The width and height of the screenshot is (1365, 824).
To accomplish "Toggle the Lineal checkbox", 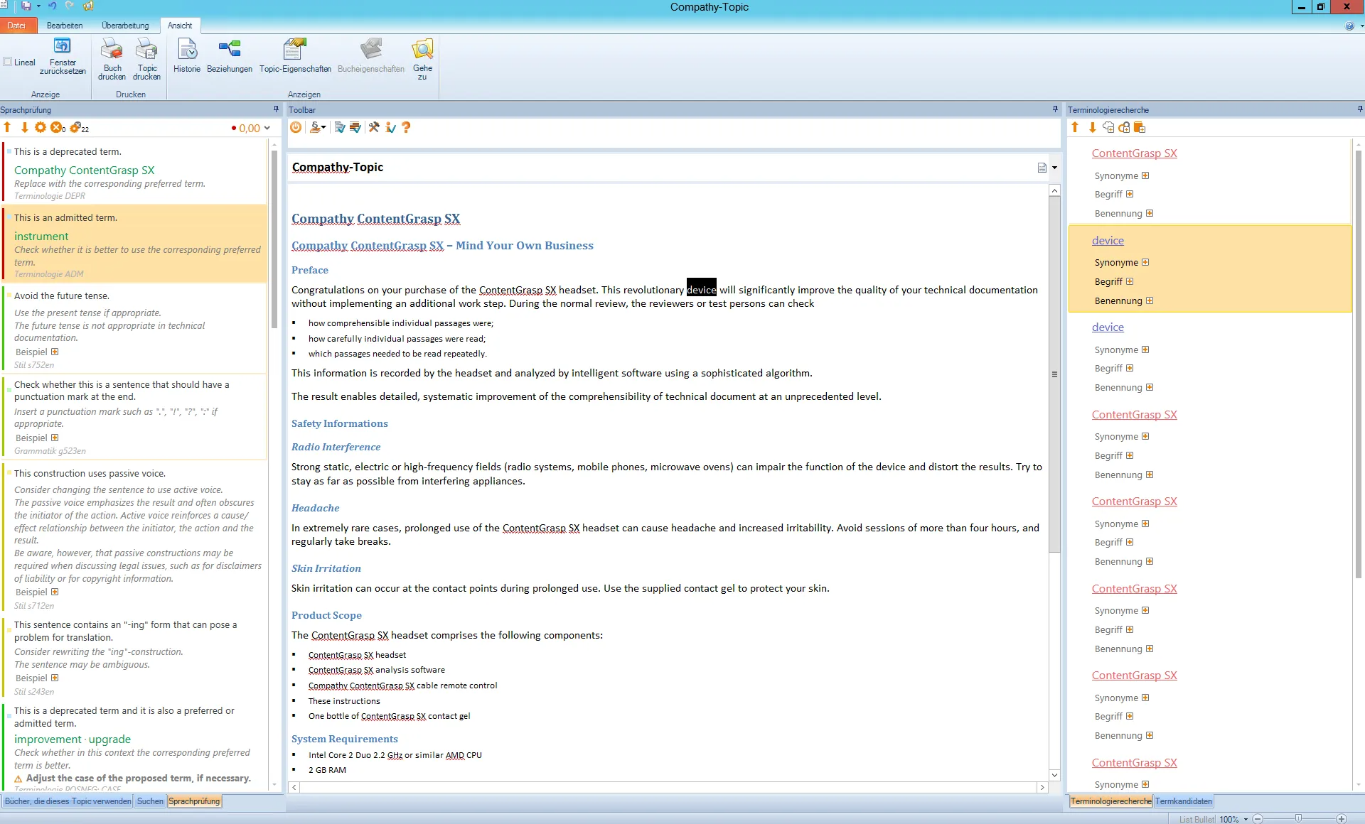I will [8, 62].
